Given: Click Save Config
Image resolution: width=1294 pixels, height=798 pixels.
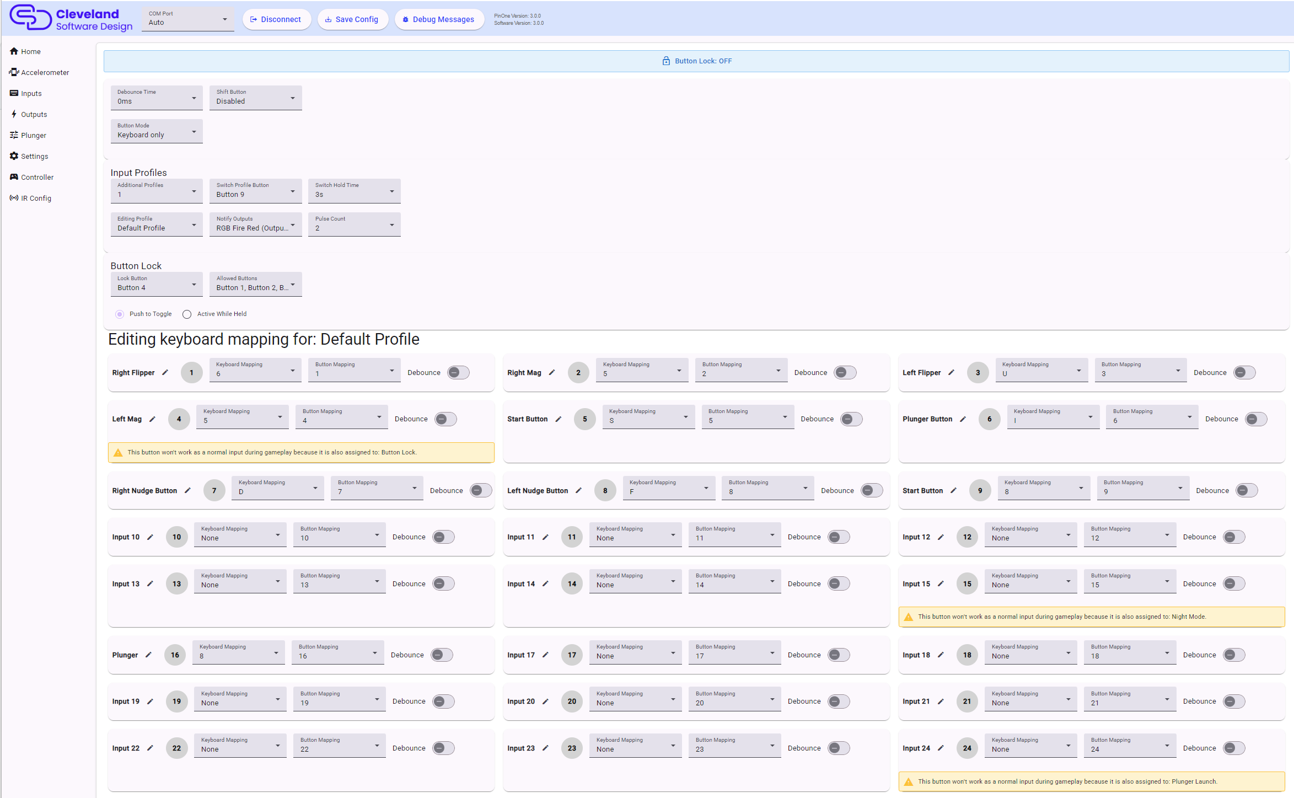Looking at the screenshot, I should (352, 19).
